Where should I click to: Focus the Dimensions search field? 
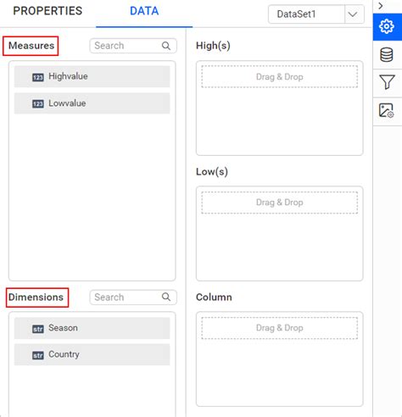point(133,297)
